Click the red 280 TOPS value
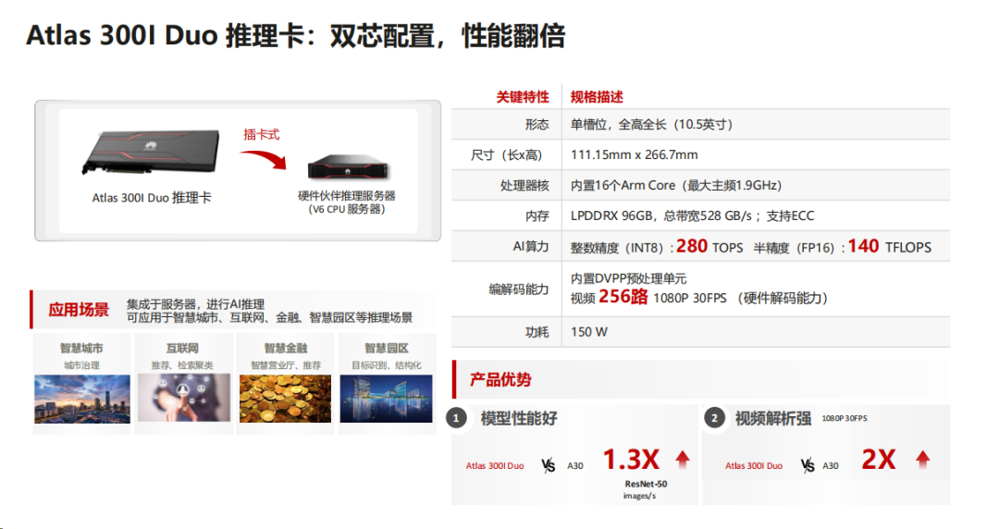 (709, 247)
